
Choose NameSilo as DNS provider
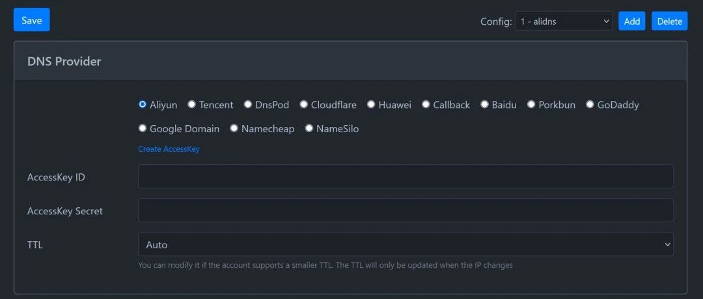pyautogui.click(x=309, y=128)
